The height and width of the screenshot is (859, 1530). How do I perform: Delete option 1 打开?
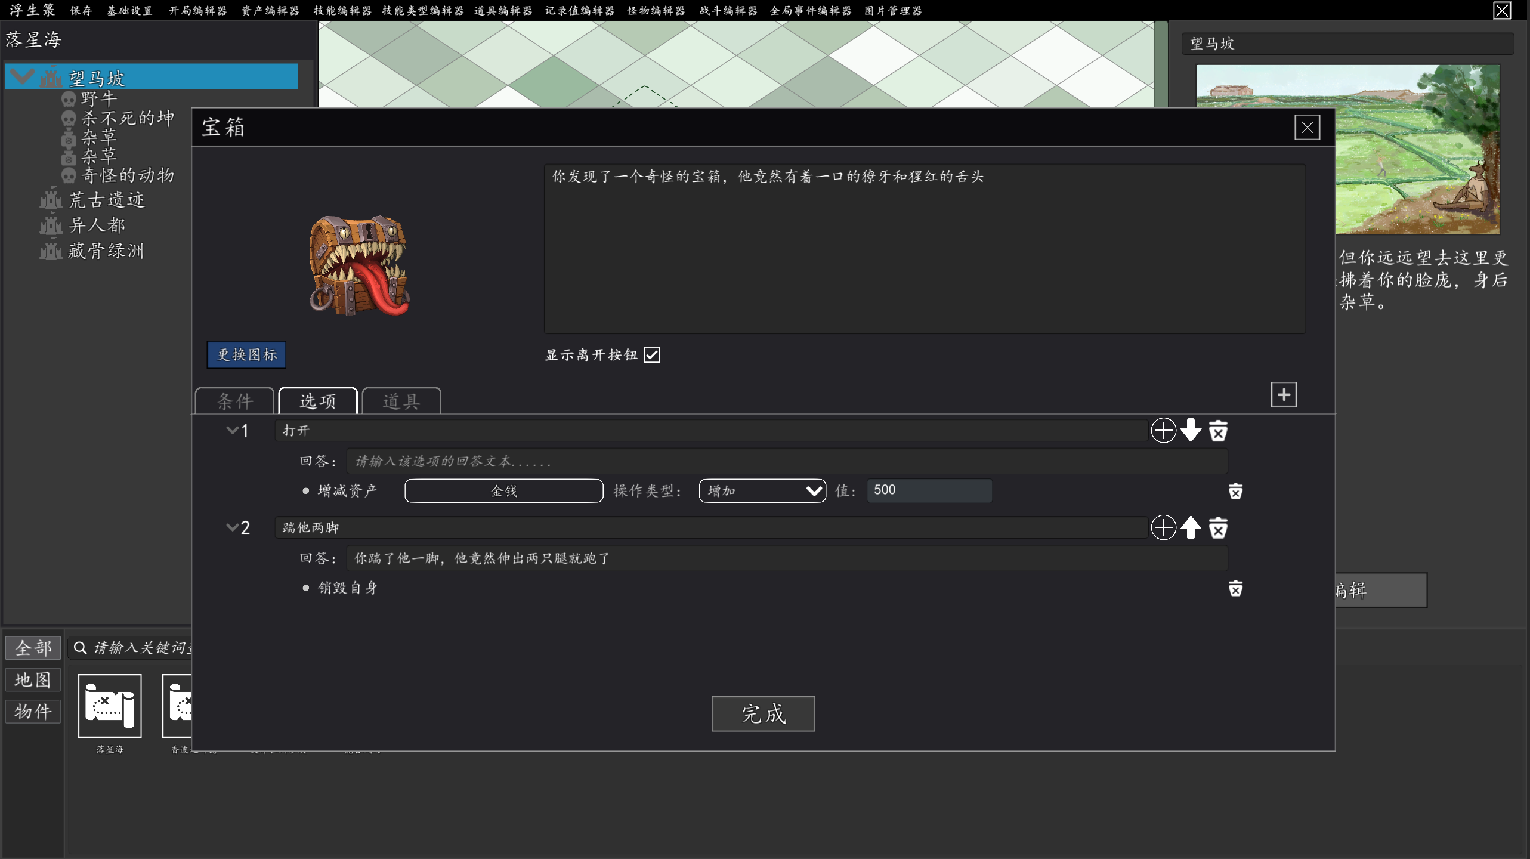(1218, 431)
